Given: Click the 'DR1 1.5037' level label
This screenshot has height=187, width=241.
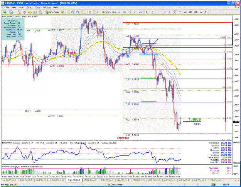Looking at the screenshot, I should click(x=132, y=24).
